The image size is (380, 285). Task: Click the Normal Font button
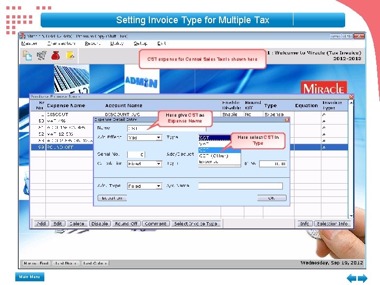coord(36,263)
